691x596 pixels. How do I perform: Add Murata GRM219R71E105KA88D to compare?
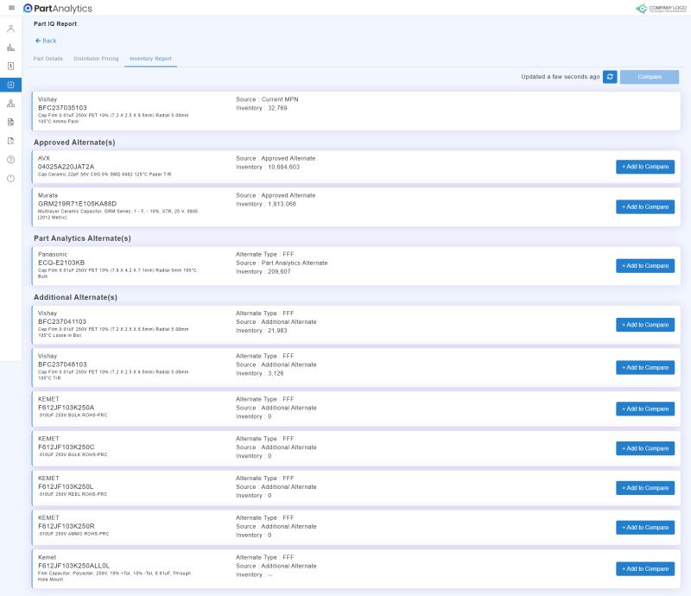[x=643, y=206]
